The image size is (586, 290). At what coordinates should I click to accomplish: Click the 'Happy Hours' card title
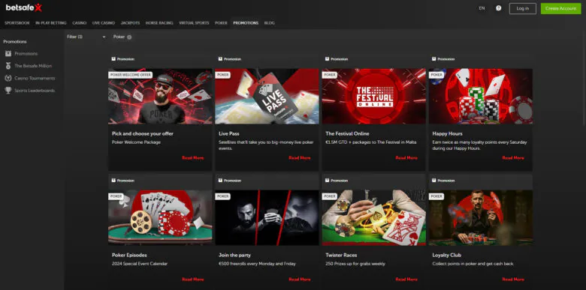[447, 133]
